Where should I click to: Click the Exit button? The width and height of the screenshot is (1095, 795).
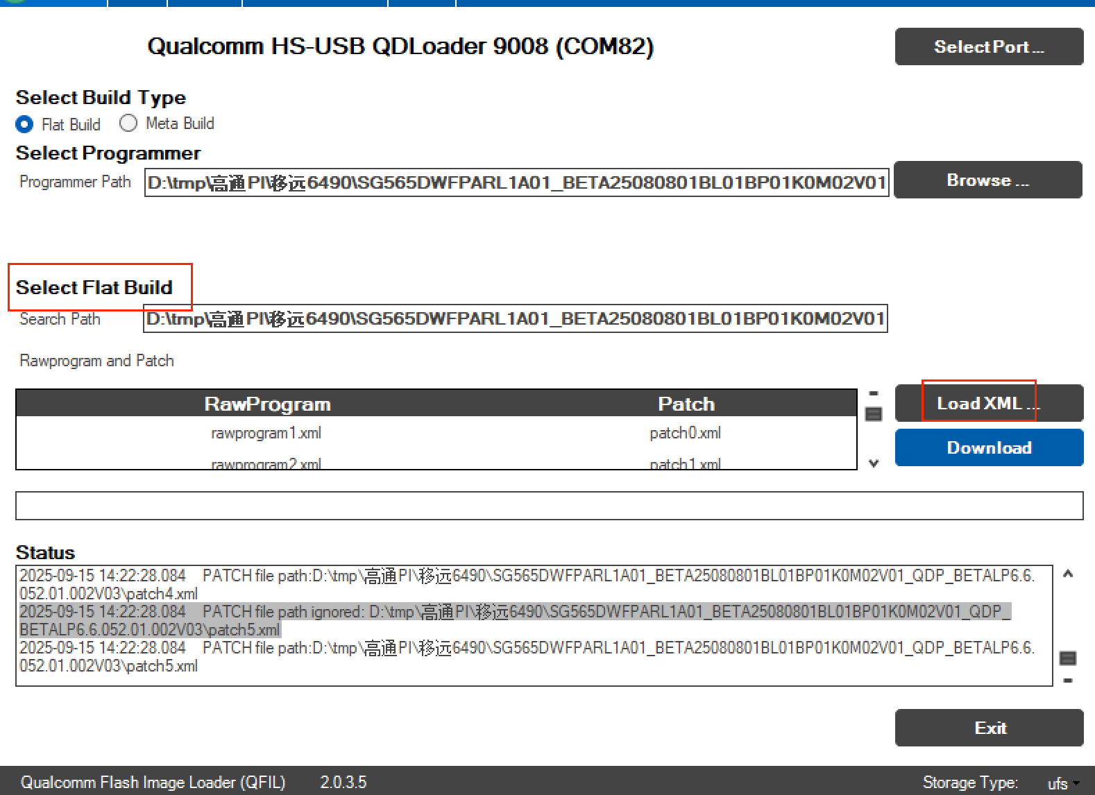(x=989, y=728)
